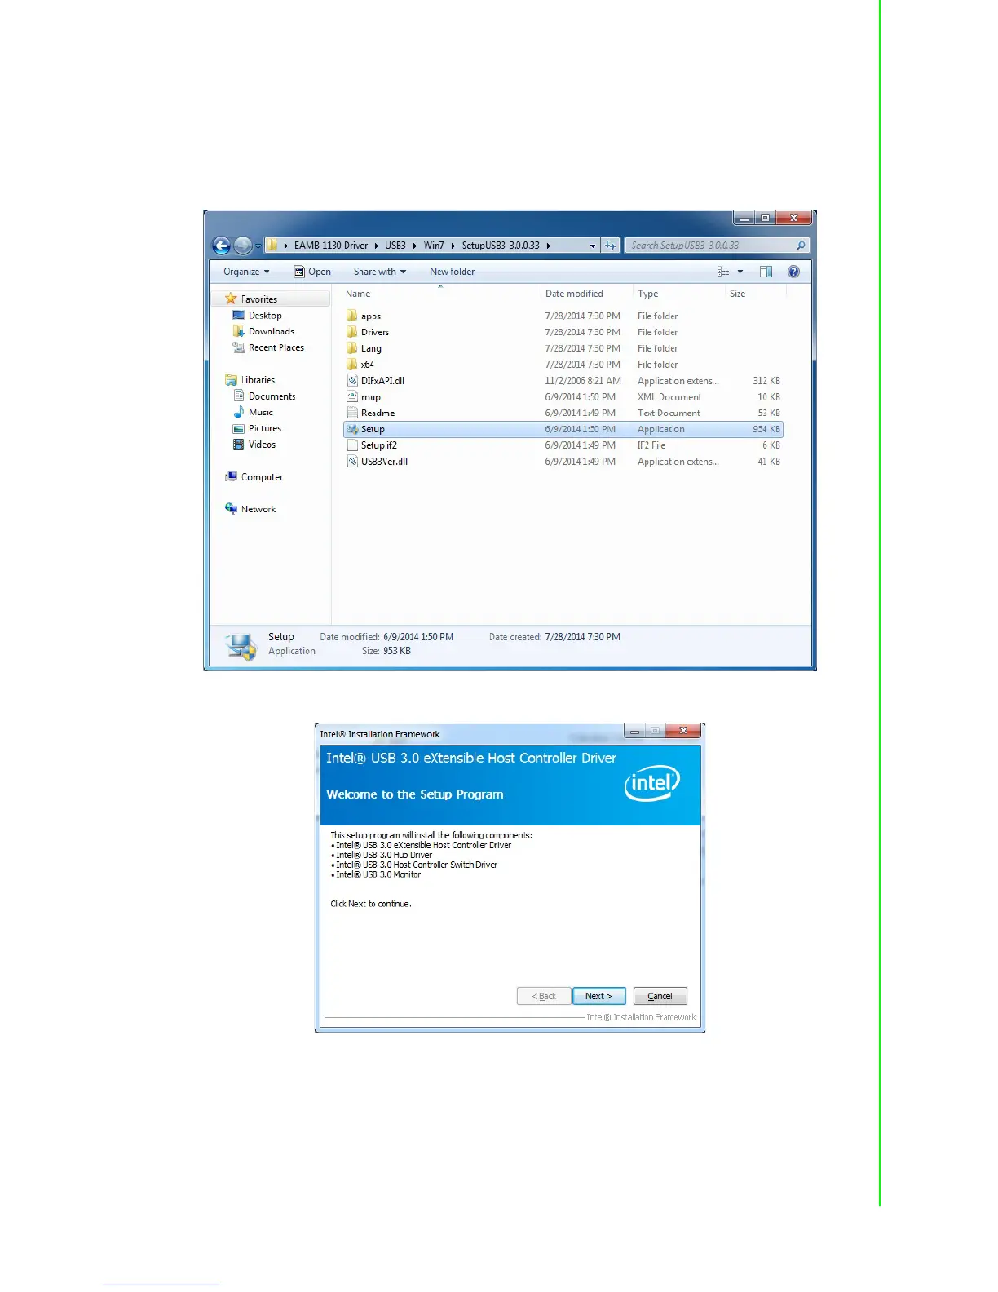
Task: Toggle the preview pane icon
Action: point(766,272)
